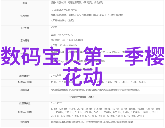Click the 市电交流220 V±20 V供电 line

[x=63, y=10]
